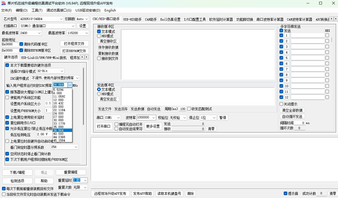The width and height of the screenshot is (338, 198).
Task: Open the 文件(F) menu
Action: (x=6, y=10)
